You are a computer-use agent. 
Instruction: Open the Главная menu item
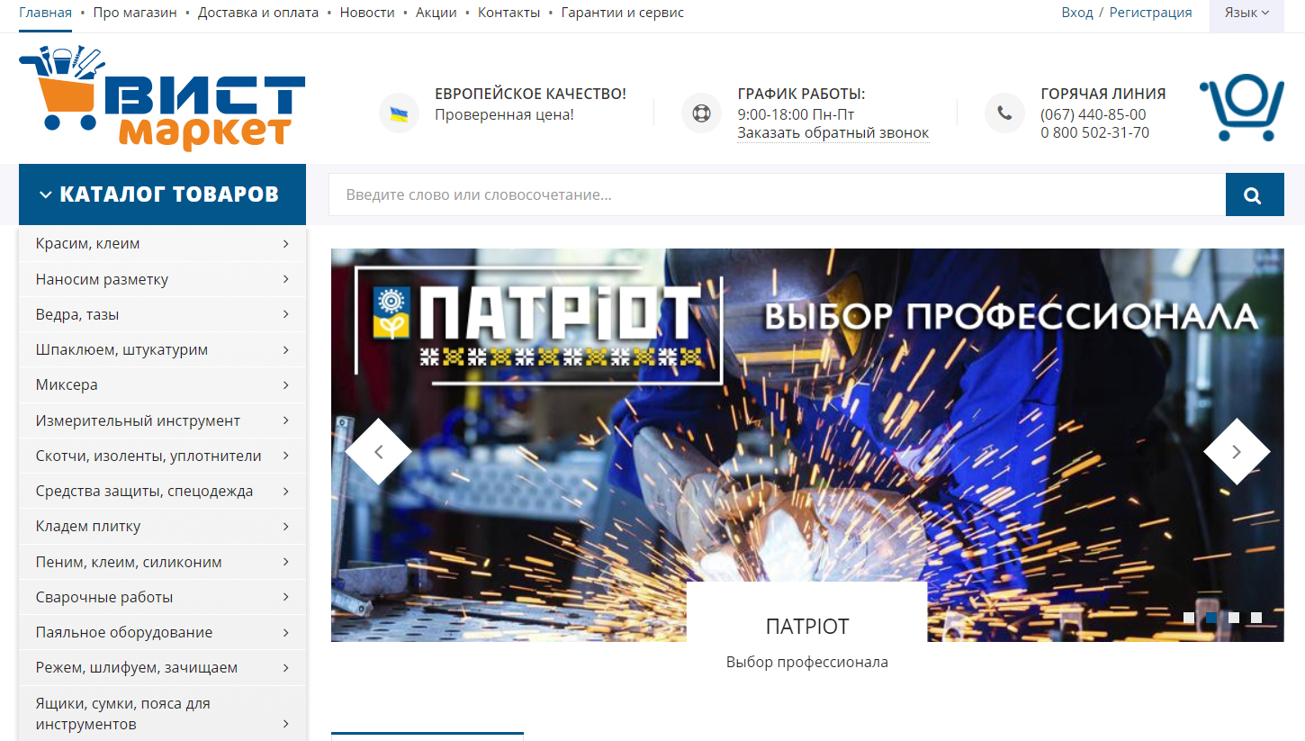[x=45, y=13]
